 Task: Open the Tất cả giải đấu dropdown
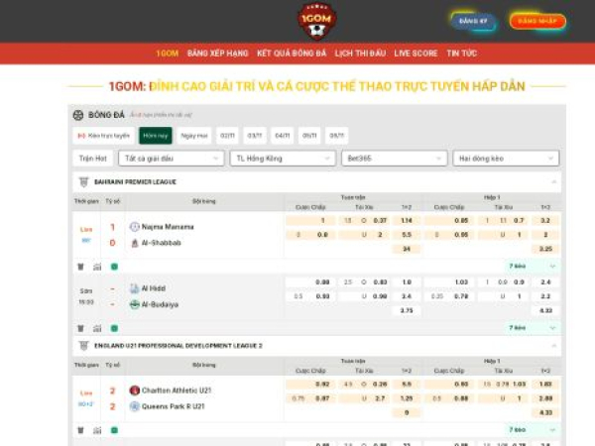pyautogui.click(x=171, y=159)
